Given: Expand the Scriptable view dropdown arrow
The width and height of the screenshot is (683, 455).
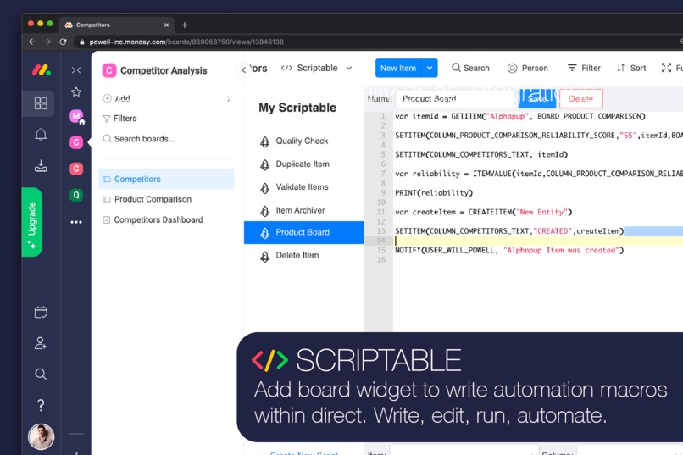Looking at the screenshot, I should point(349,68).
